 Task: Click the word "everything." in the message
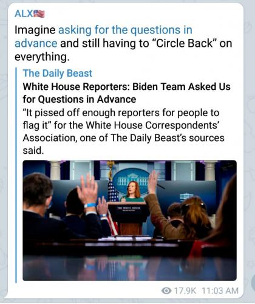click(42, 57)
